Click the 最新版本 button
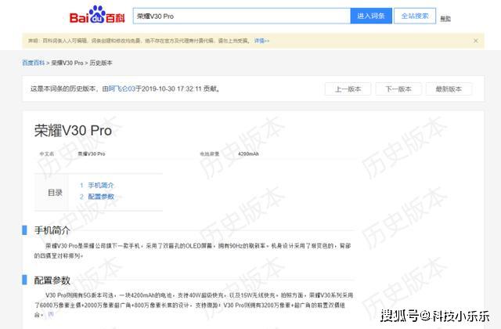The height and width of the screenshot is (329, 501). (449, 89)
